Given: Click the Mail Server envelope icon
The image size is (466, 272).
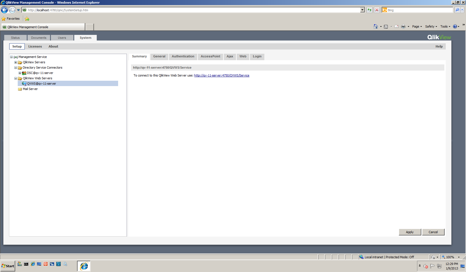Looking at the screenshot, I should pyautogui.click(x=20, y=89).
